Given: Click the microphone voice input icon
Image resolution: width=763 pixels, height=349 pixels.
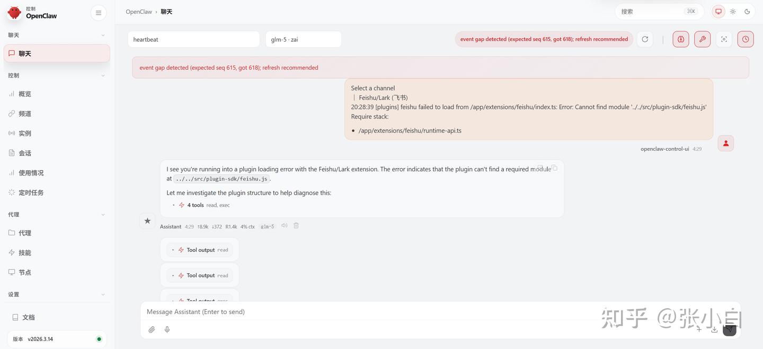Looking at the screenshot, I should coord(167,329).
